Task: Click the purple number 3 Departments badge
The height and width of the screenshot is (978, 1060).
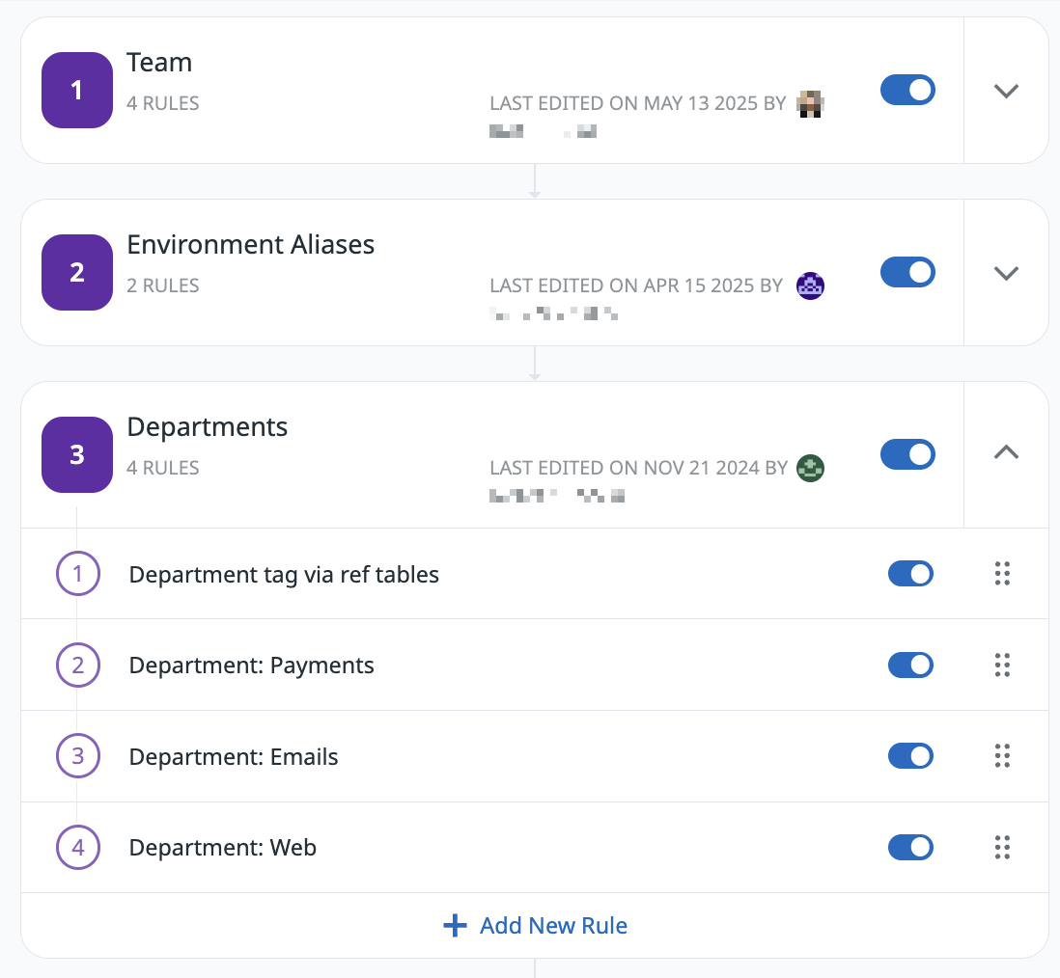Action: 77,454
